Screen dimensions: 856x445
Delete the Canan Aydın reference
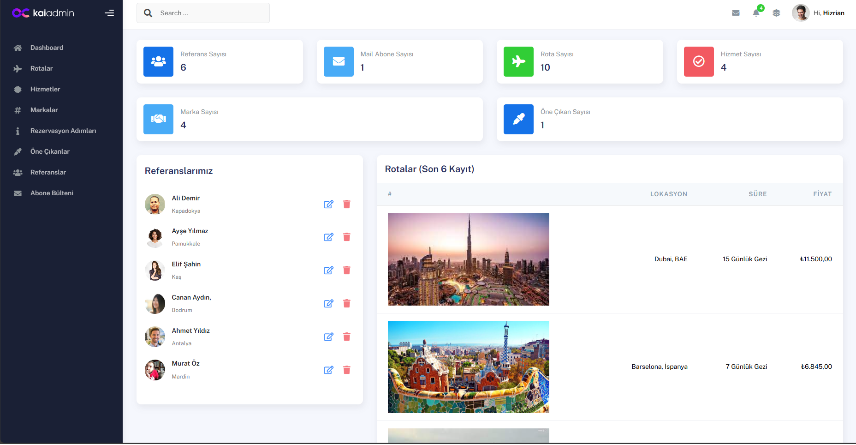(x=347, y=303)
